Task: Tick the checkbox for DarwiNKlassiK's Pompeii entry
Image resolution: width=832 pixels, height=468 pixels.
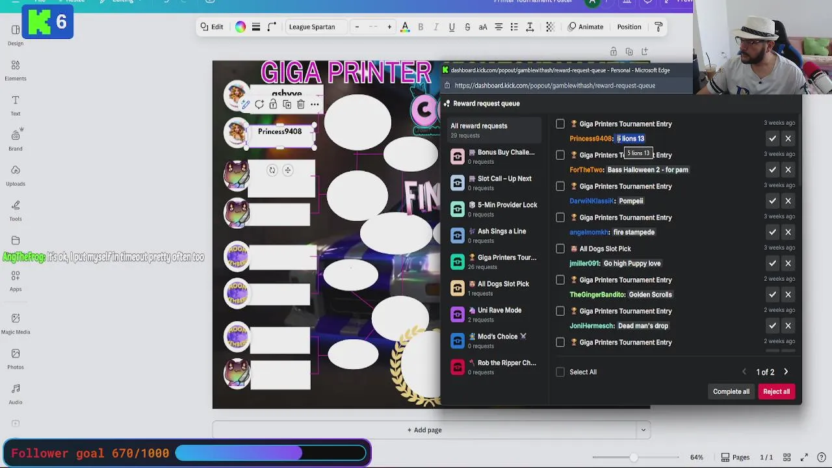Action: 560,186
